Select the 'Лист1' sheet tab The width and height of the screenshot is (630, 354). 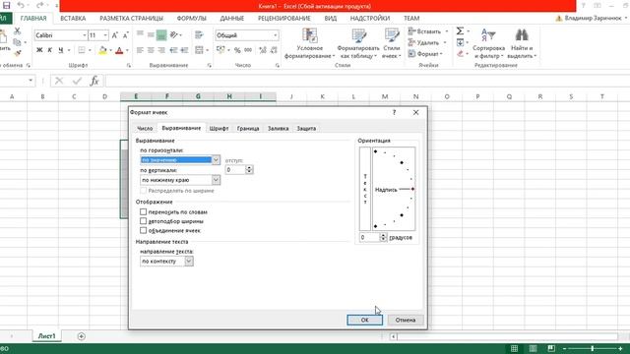46,336
